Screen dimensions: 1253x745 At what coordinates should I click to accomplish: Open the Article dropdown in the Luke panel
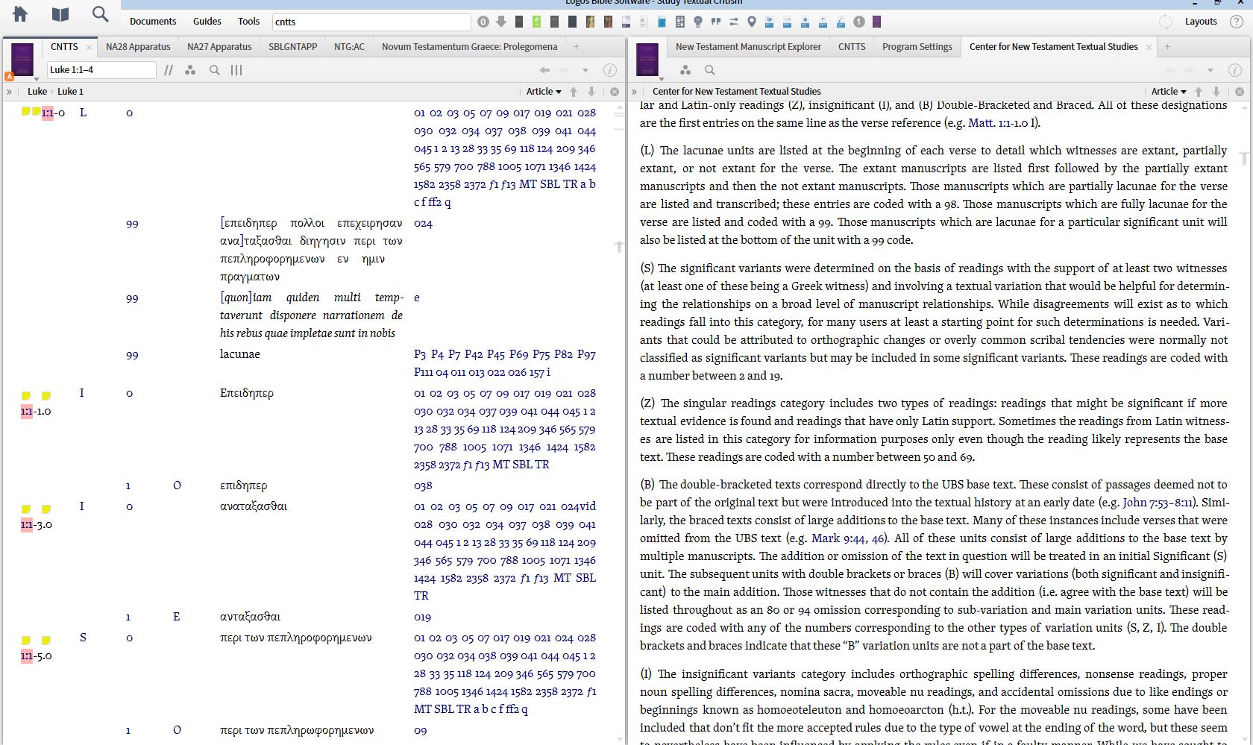[544, 92]
